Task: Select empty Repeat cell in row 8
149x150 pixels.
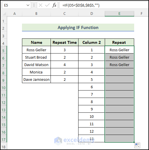Action: coord(119,72)
